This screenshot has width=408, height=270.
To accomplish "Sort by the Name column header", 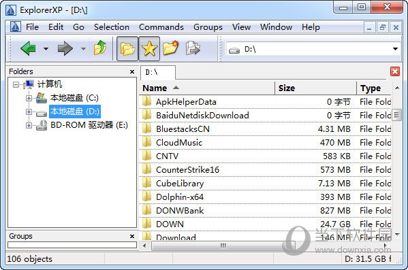I will coord(207,88).
